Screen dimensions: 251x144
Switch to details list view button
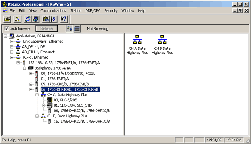pos(77,29)
